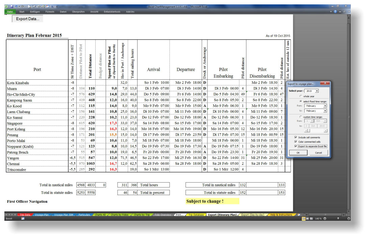Switch to Normal view icon in status bar
The width and height of the screenshot is (371, 241).
[x=303, y=219]
